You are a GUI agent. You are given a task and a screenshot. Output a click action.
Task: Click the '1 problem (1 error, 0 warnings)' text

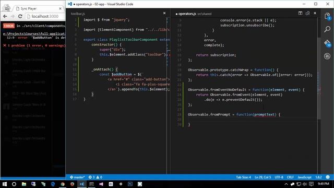36,45
